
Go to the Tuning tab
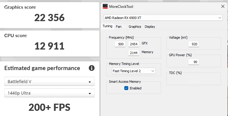107,26
